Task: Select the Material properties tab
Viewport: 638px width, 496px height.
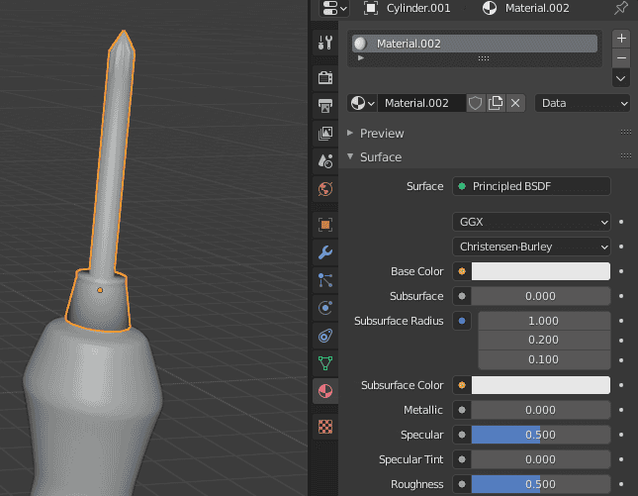Action: pos(325,391)
